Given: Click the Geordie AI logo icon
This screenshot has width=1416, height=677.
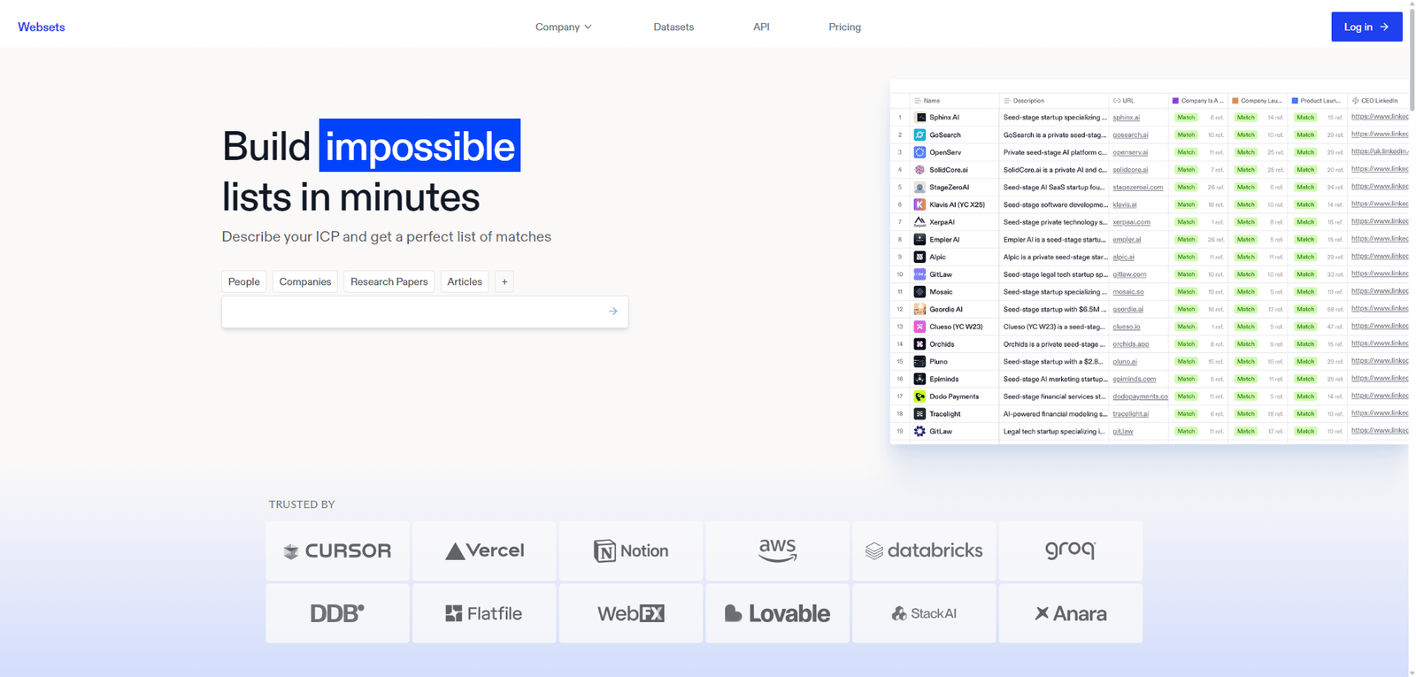Looking at the screenshot, I should pyautogui.click(x=920, y=309).
